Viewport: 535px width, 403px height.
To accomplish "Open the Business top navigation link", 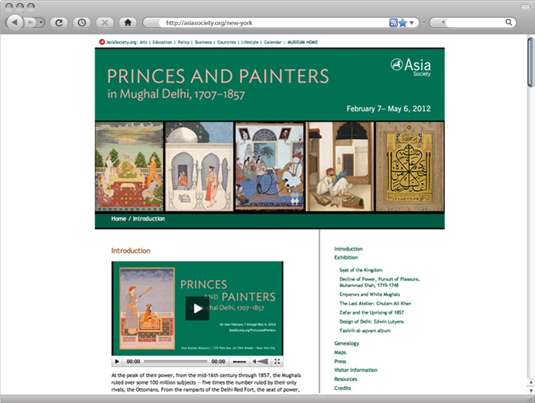I will (x=203, y=42).
